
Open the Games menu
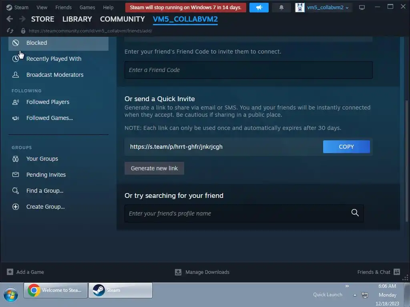tap(87, 7)
